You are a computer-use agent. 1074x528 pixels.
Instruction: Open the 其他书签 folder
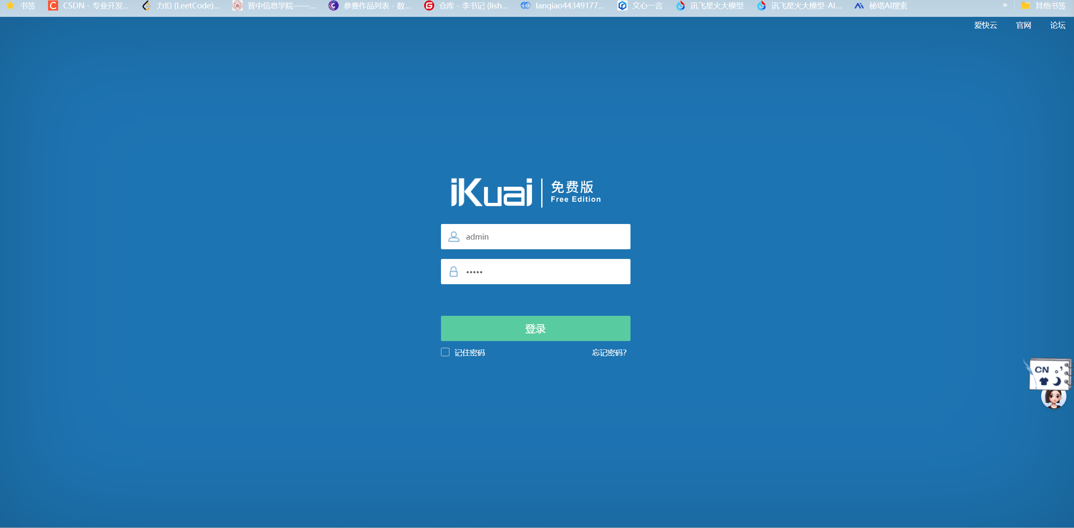coord(1044,6)
